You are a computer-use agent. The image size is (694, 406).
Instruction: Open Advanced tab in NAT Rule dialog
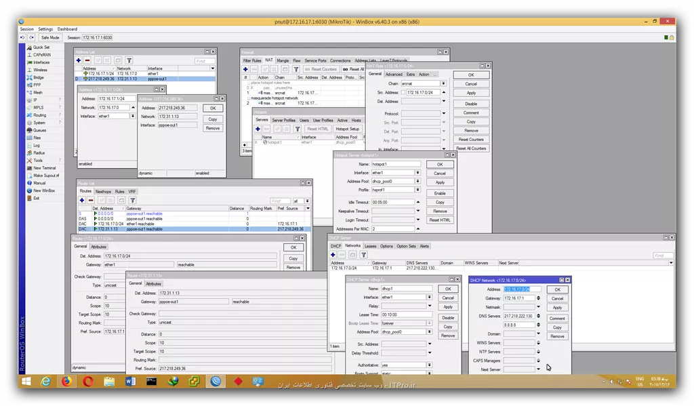click(394, 75)
